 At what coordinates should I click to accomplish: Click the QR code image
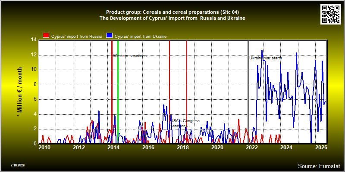[330, 14]
